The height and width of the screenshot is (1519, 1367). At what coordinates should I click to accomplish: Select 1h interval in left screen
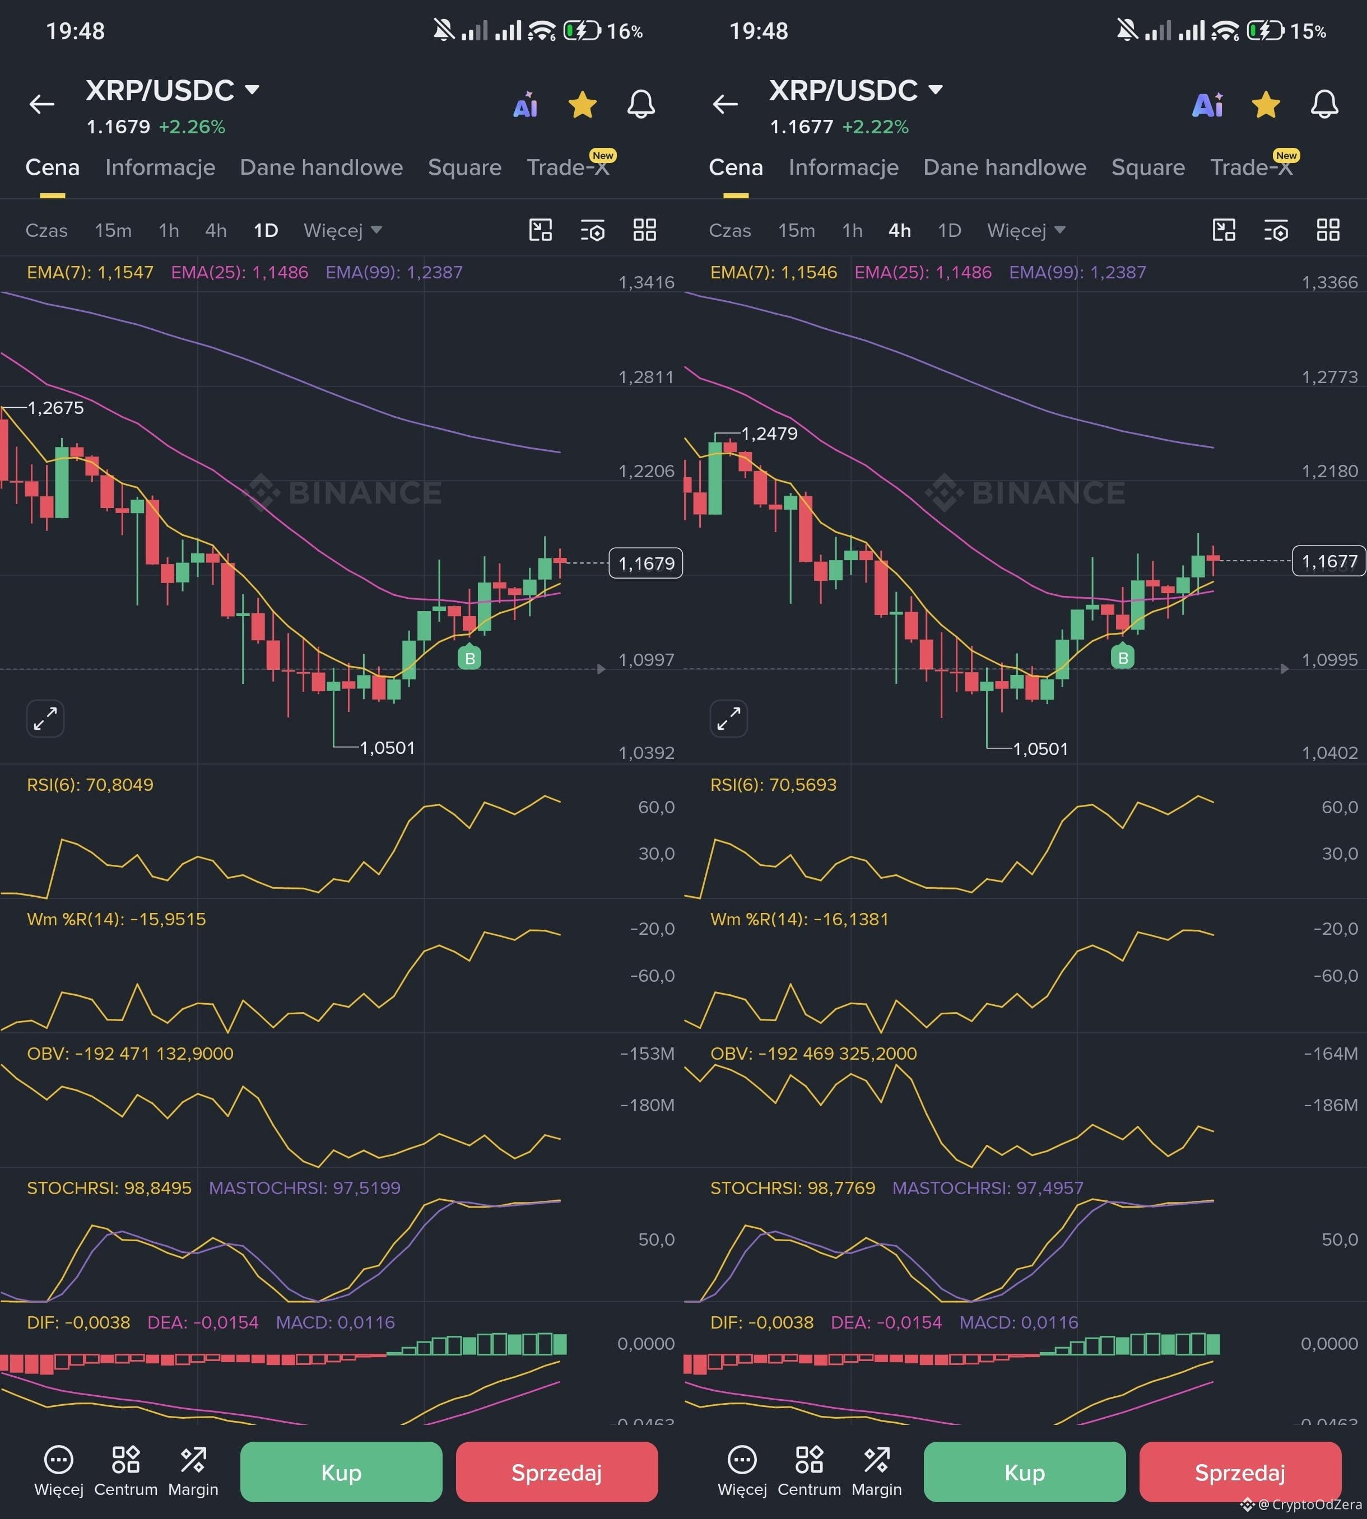(x=169, y=231)
